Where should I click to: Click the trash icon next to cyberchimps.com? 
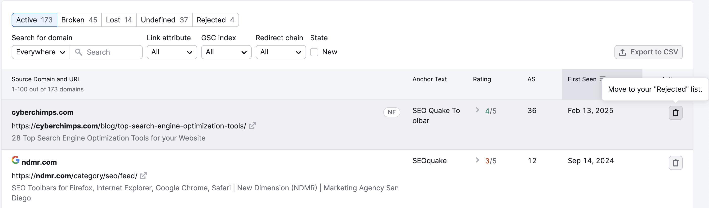676,113
